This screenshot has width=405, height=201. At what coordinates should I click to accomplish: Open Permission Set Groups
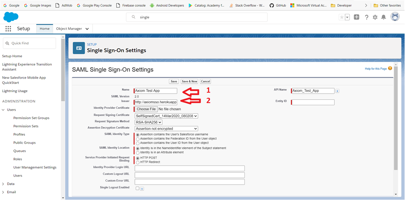[x=31, y=118]
